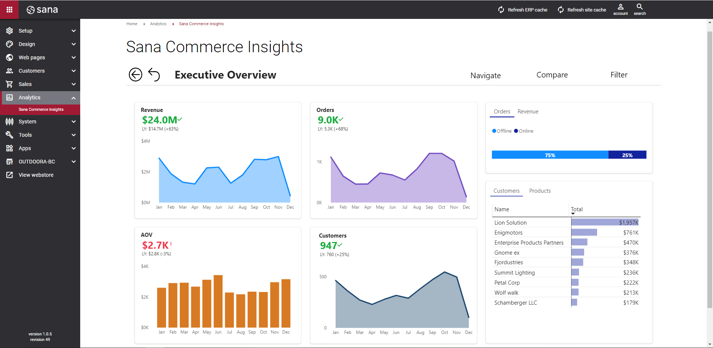
Task: Sort by the Name column header
Action: point(502,209)
